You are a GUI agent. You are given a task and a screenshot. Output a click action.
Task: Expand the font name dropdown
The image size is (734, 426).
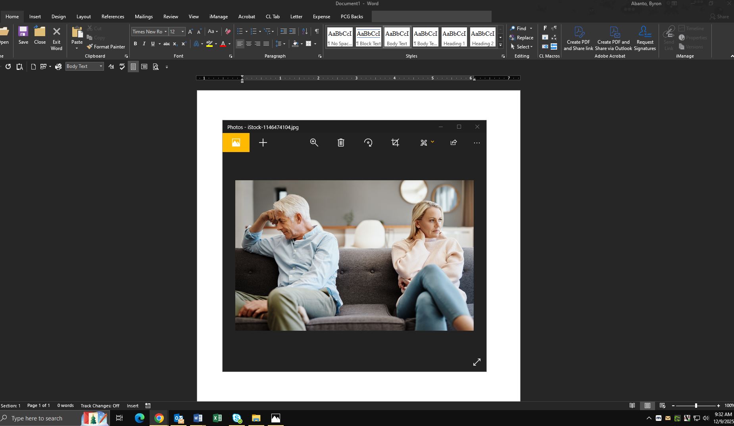point(165,32)
